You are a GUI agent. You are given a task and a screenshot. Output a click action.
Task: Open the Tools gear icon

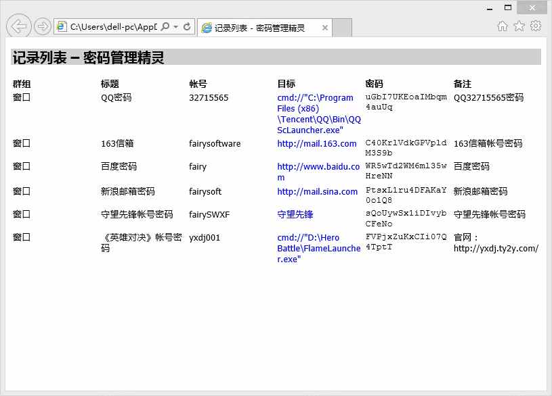[x=536, y=26]
